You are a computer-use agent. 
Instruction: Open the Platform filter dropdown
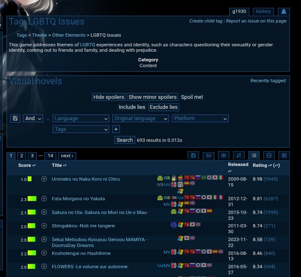(x=200, y=118)
